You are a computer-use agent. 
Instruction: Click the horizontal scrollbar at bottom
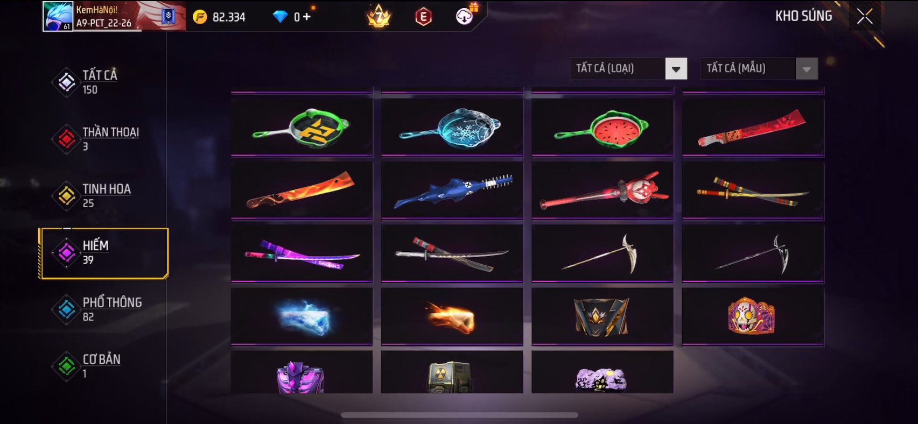tap(459, 415)
